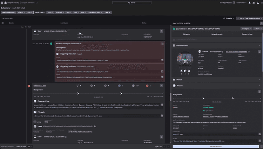Open the notifications bell
The height and width of the screenshot is (149, 263).
click(x=249, y=3)
